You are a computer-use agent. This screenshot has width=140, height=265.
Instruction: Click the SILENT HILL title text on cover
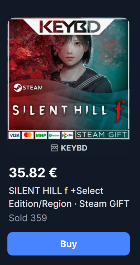coord(60,110)
